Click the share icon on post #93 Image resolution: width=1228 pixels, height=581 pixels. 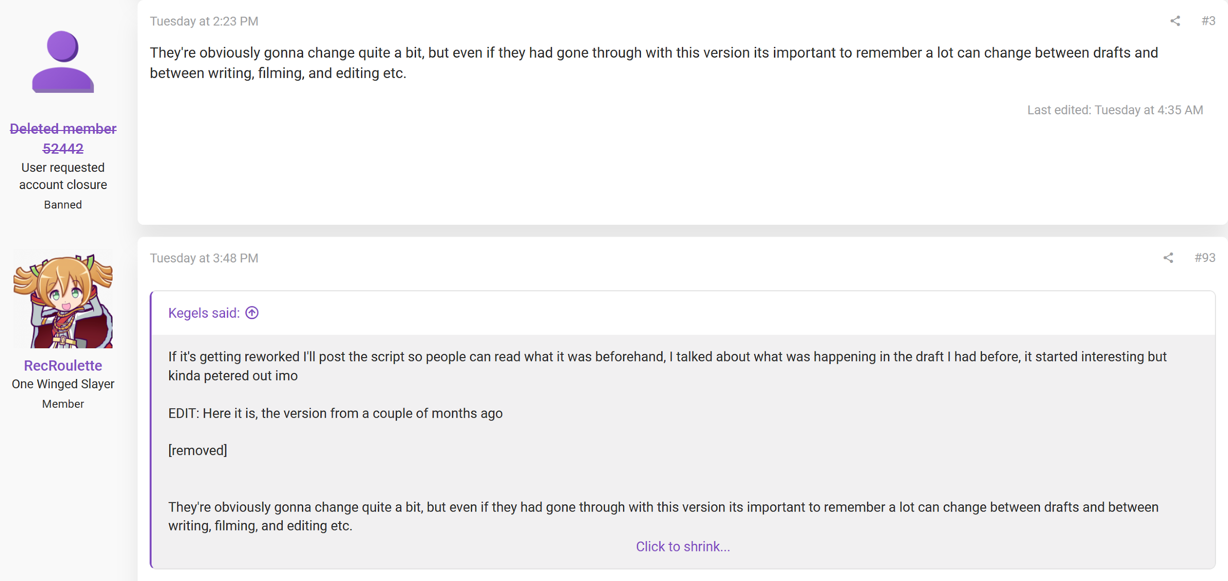click(x=1168, y=258)
